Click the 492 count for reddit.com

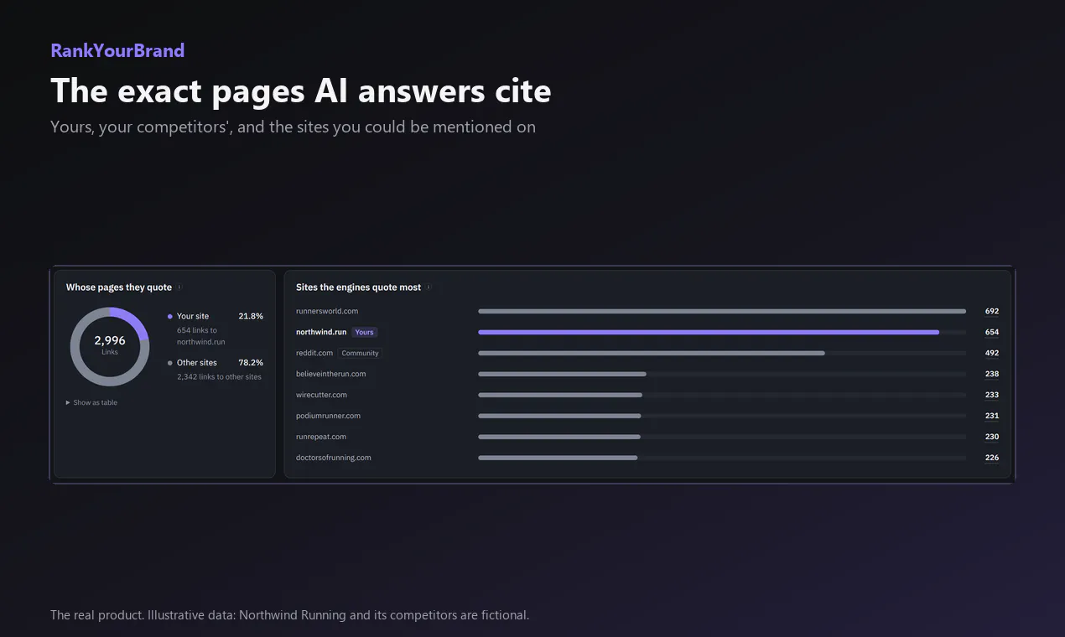click(x=992, y=353)
